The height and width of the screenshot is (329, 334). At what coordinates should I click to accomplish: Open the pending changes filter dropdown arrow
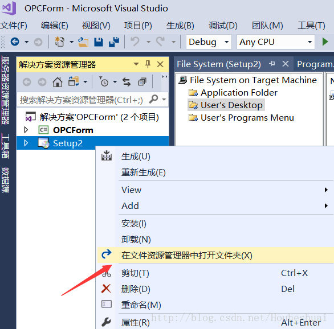point(115,82)
